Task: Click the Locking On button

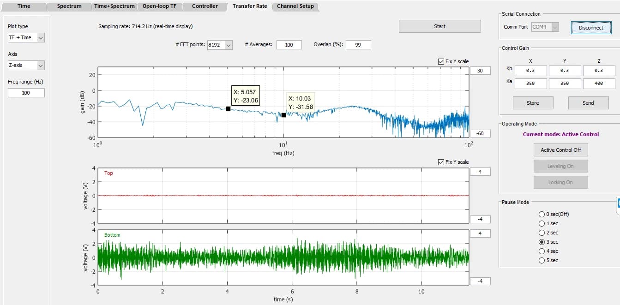Action: click(561, 182)
